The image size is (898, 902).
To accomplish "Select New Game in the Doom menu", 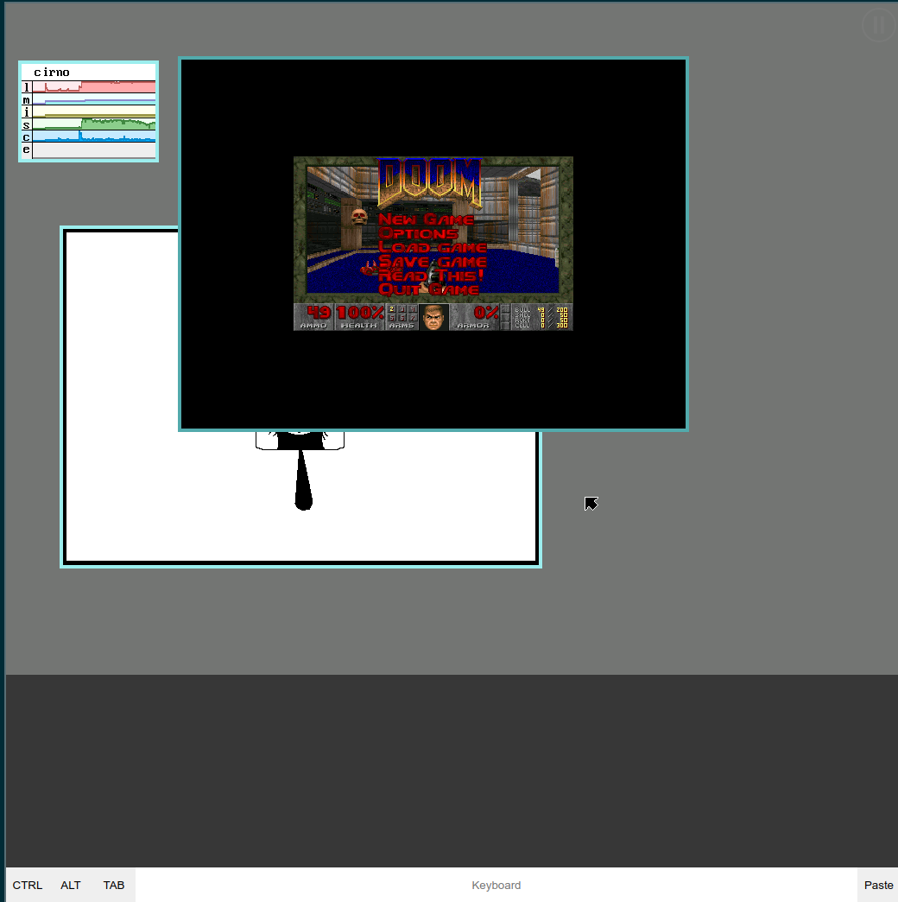I will click(426, 219).
